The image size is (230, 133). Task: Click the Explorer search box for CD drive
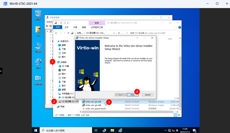click(152, 33)
